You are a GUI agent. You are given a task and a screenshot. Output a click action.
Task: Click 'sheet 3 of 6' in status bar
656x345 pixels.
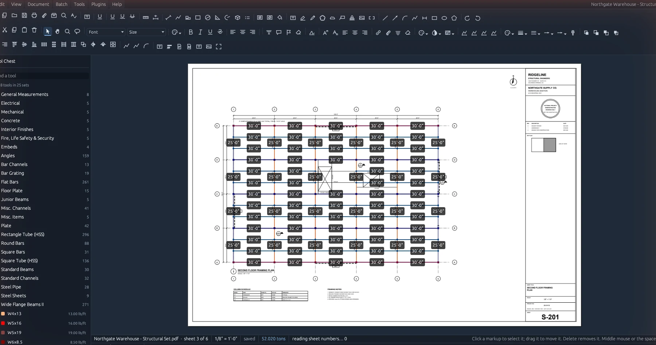pyautogui.click(x=196, y=339)
